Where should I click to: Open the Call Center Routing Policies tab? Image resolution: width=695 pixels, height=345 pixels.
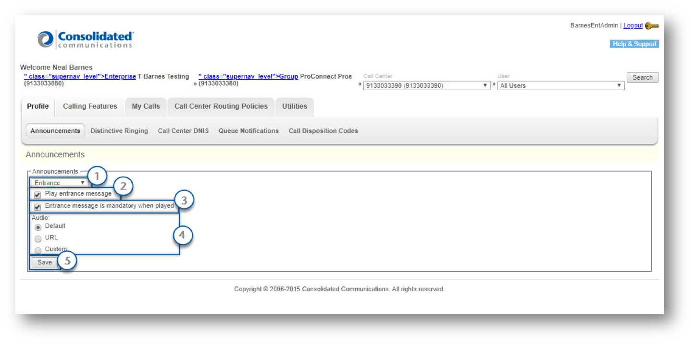pos(221,107)
